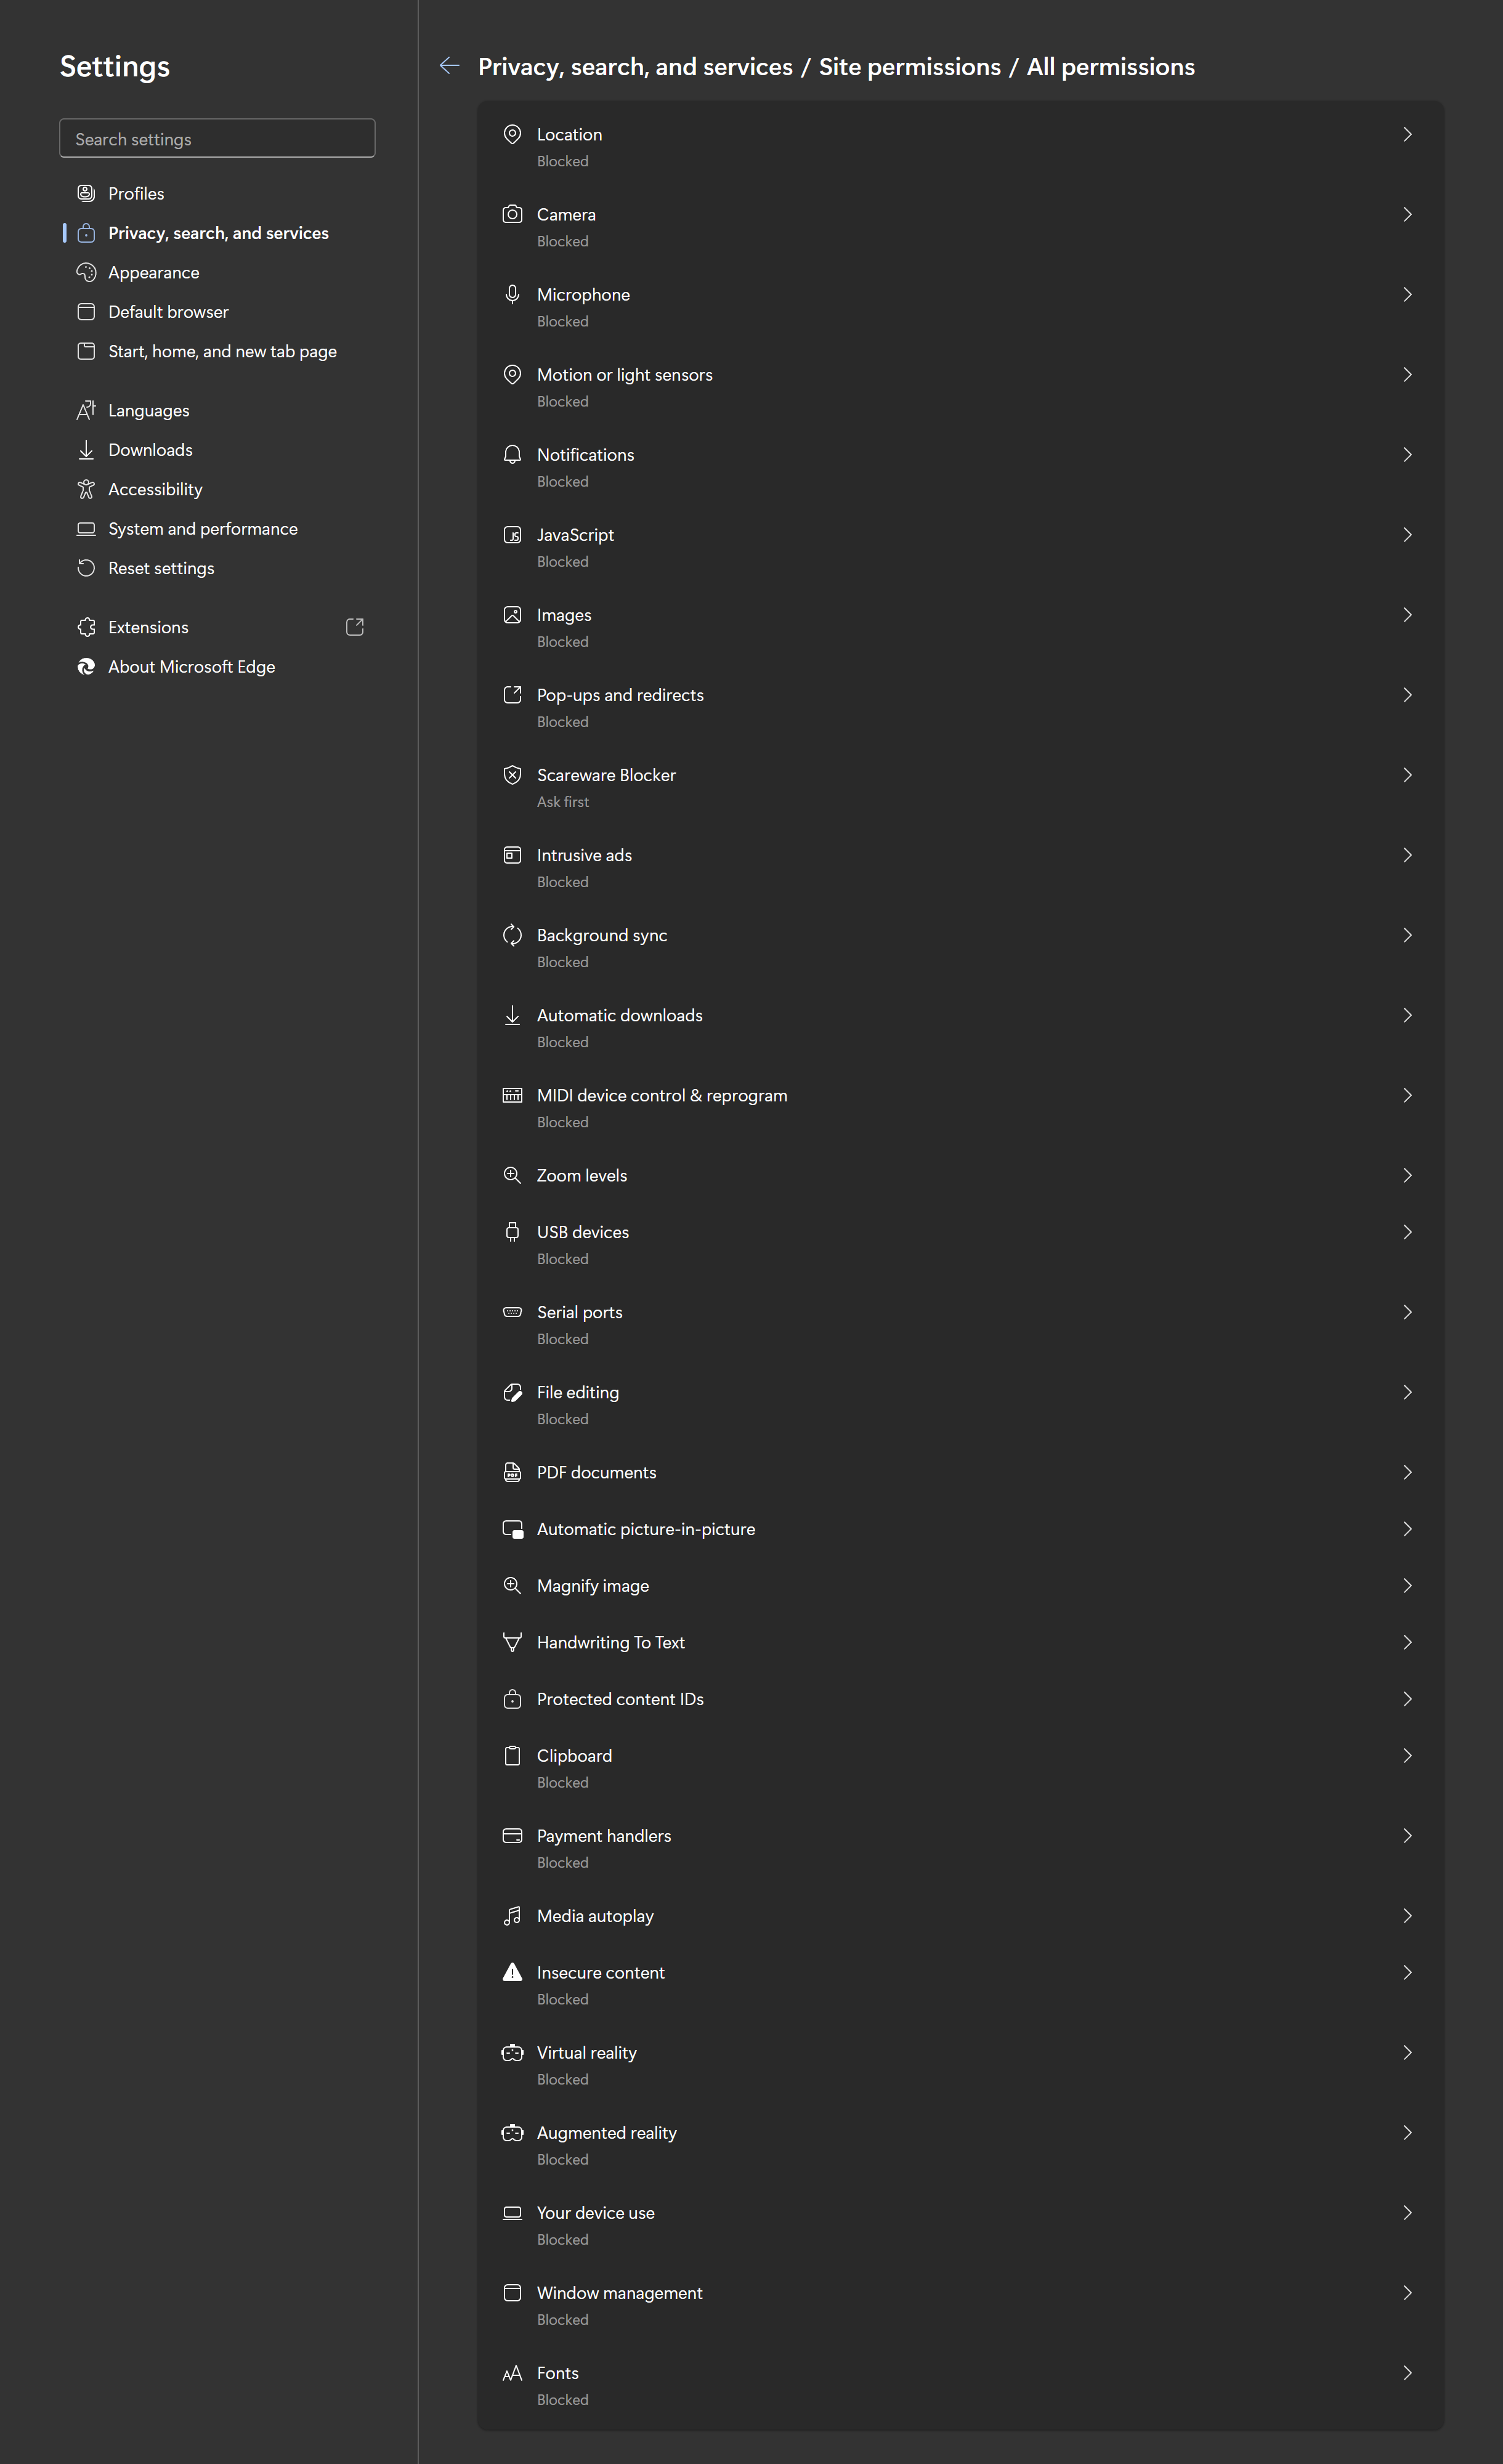Go to Appearance settings
The width and height of the screenshot is (1503, 2464).
pyautogui.click(x=217, y=272)
